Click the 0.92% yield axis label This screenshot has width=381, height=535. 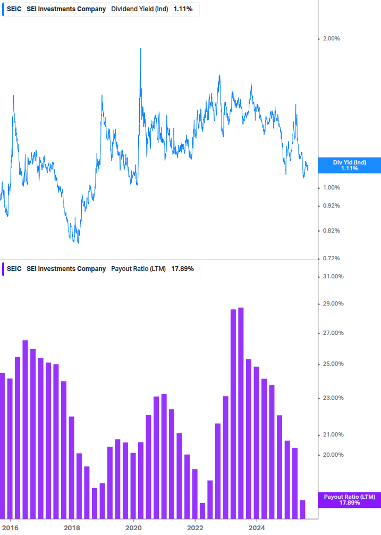[x=331, y=205]
